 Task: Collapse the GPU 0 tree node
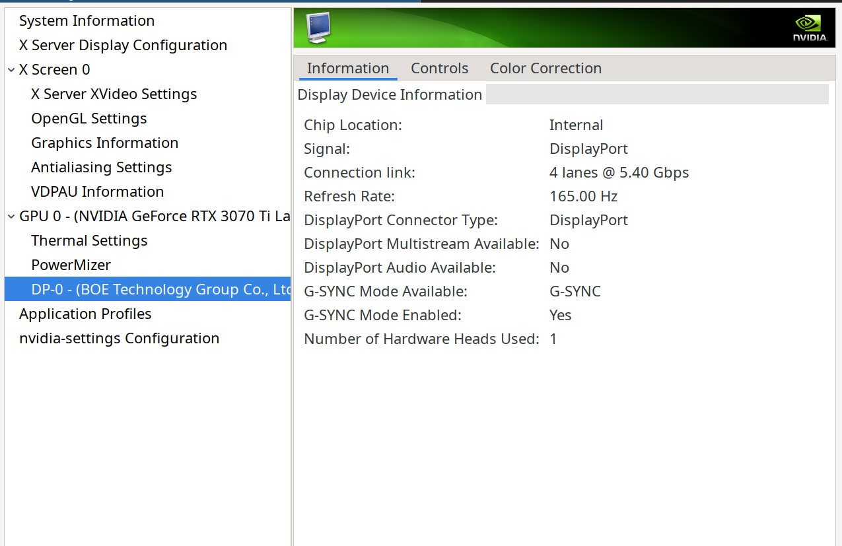point(11,216)
